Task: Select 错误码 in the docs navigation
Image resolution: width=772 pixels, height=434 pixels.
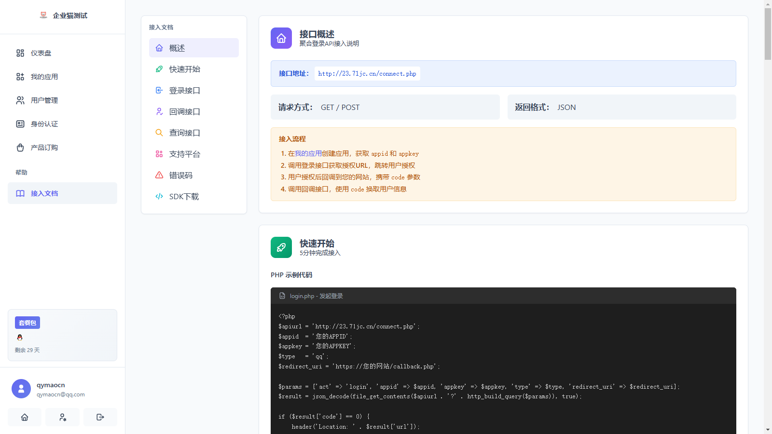Action: 180,175
